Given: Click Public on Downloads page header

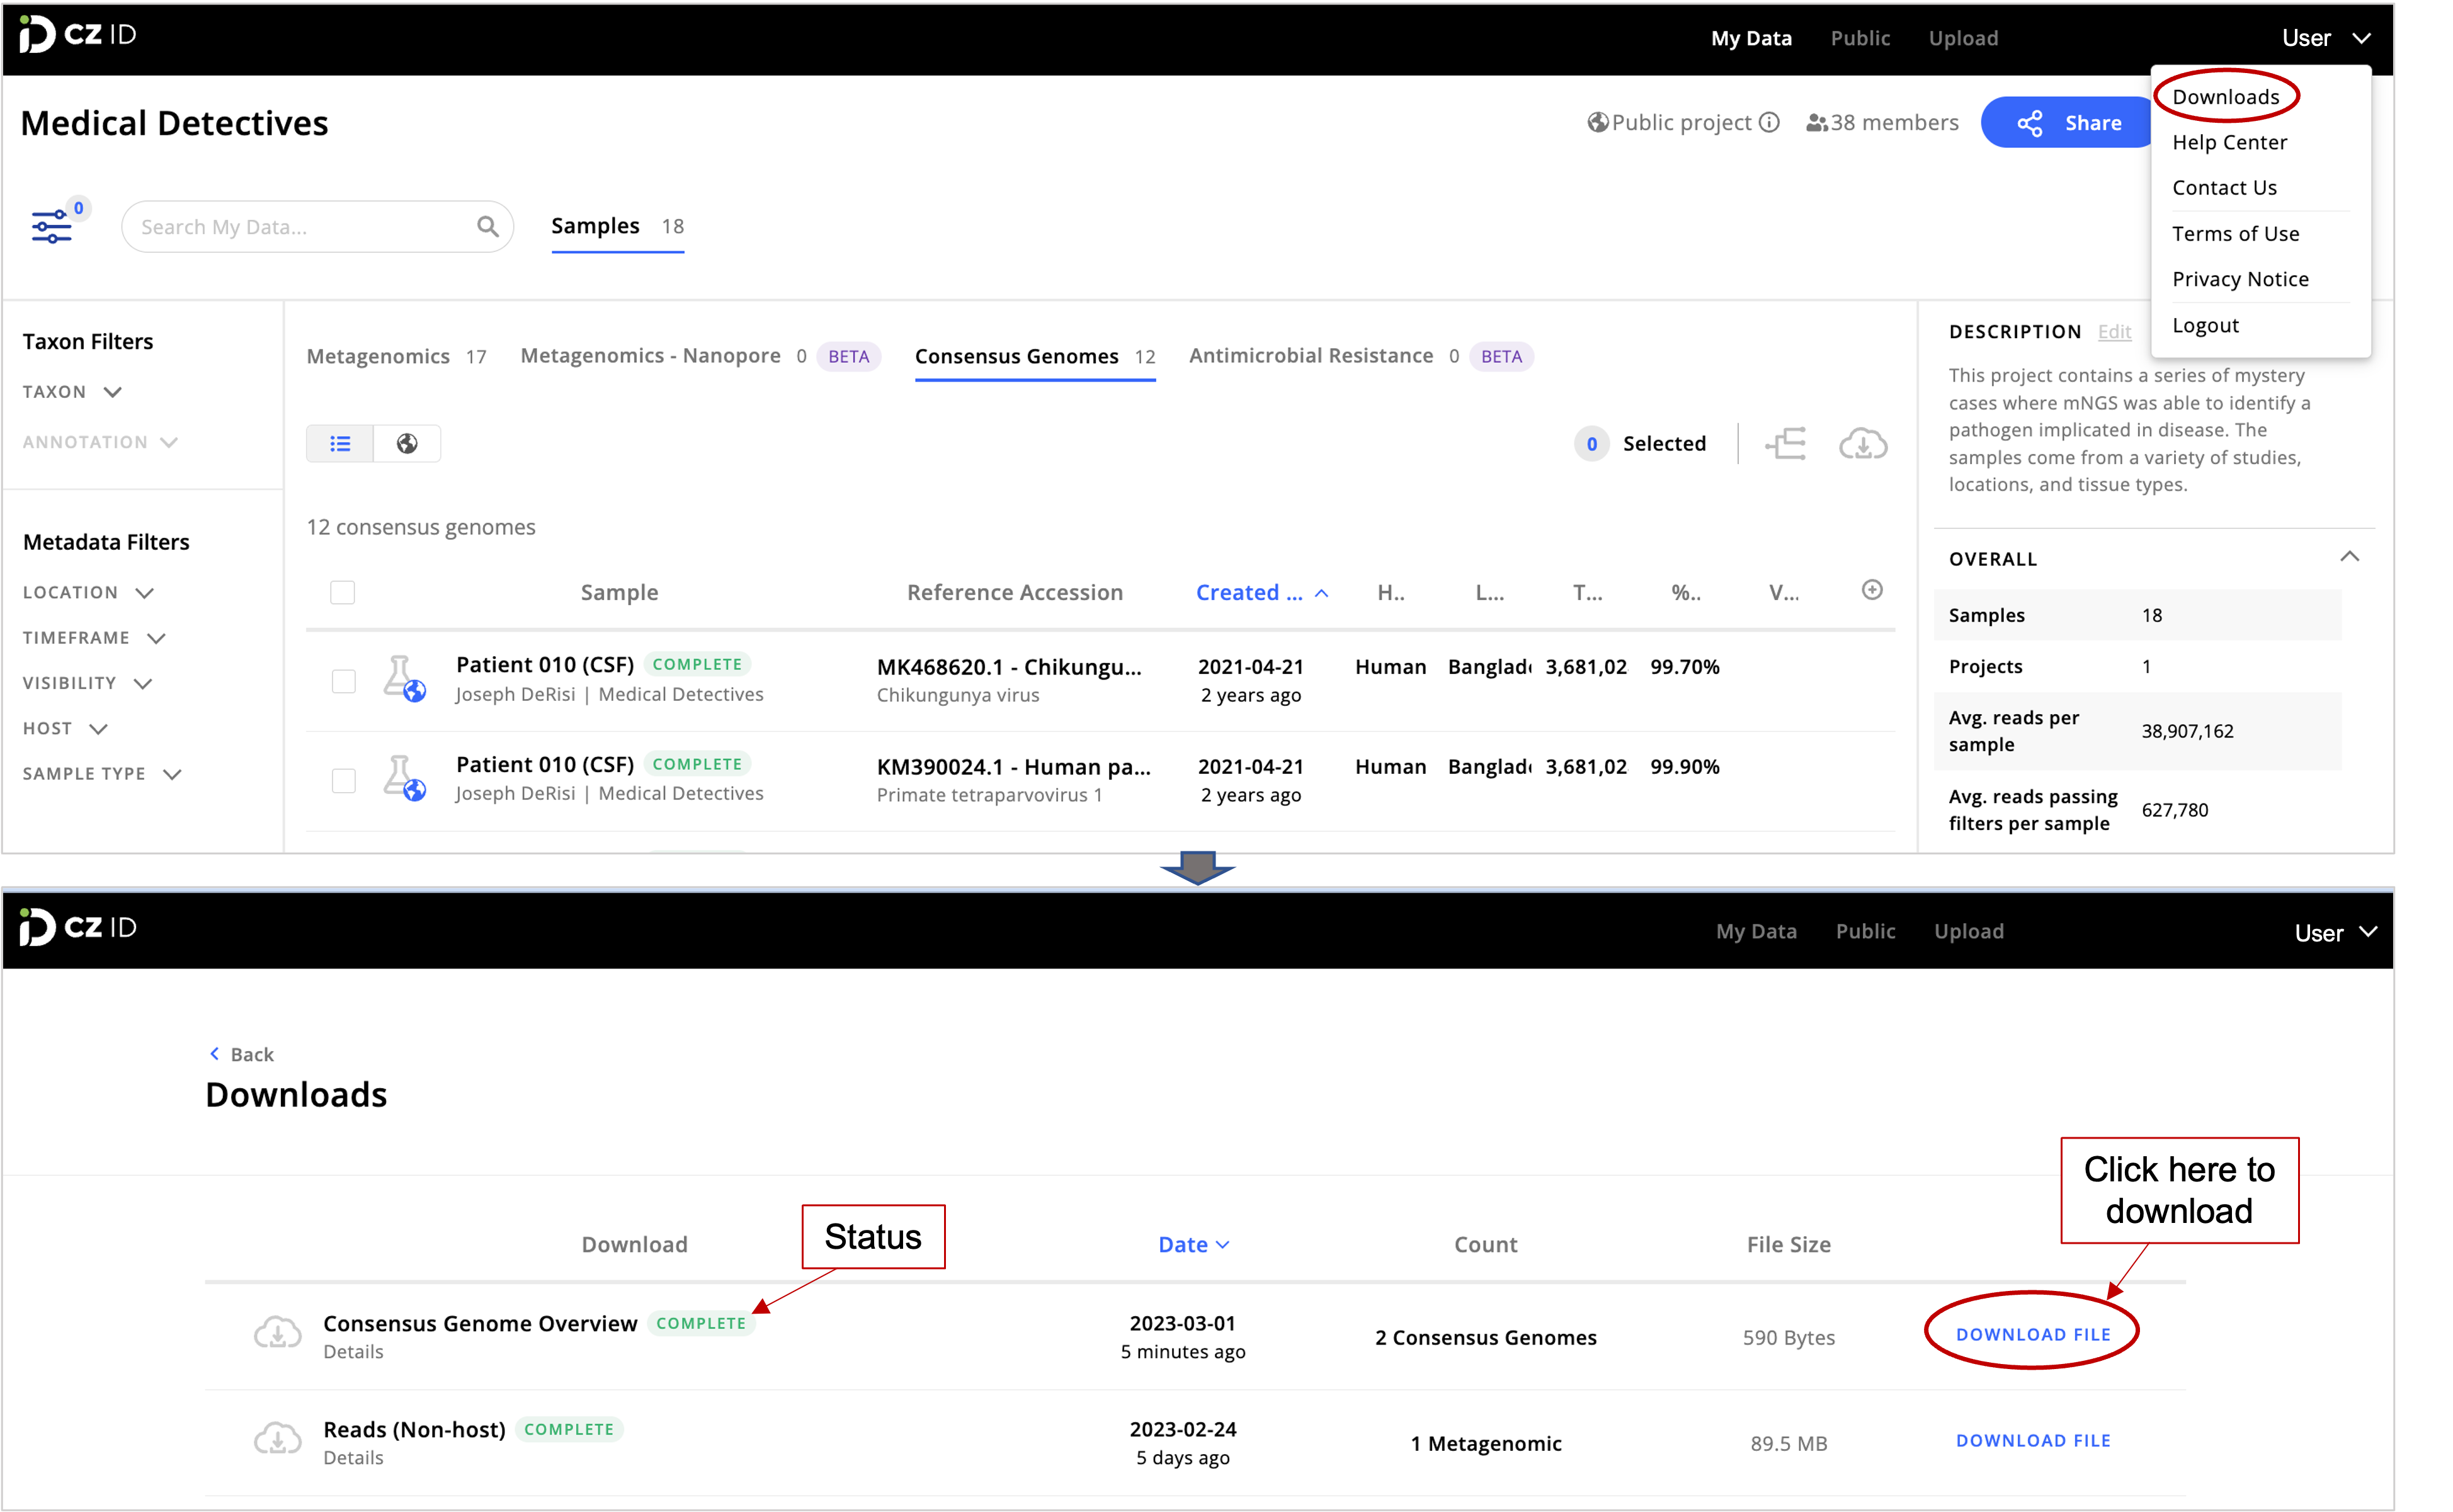Looking at the screenshot, I should click(x=1865, y=931).
